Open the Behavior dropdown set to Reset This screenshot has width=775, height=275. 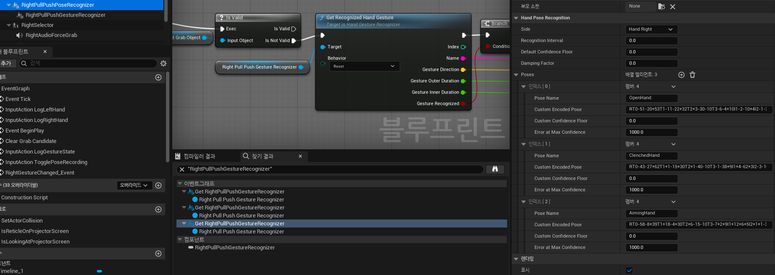(x=364, y=66)
